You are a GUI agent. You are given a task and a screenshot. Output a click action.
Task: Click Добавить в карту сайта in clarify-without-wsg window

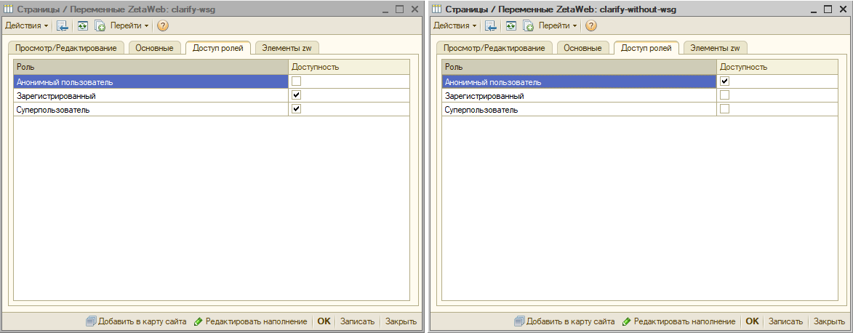tap(565, 321)
